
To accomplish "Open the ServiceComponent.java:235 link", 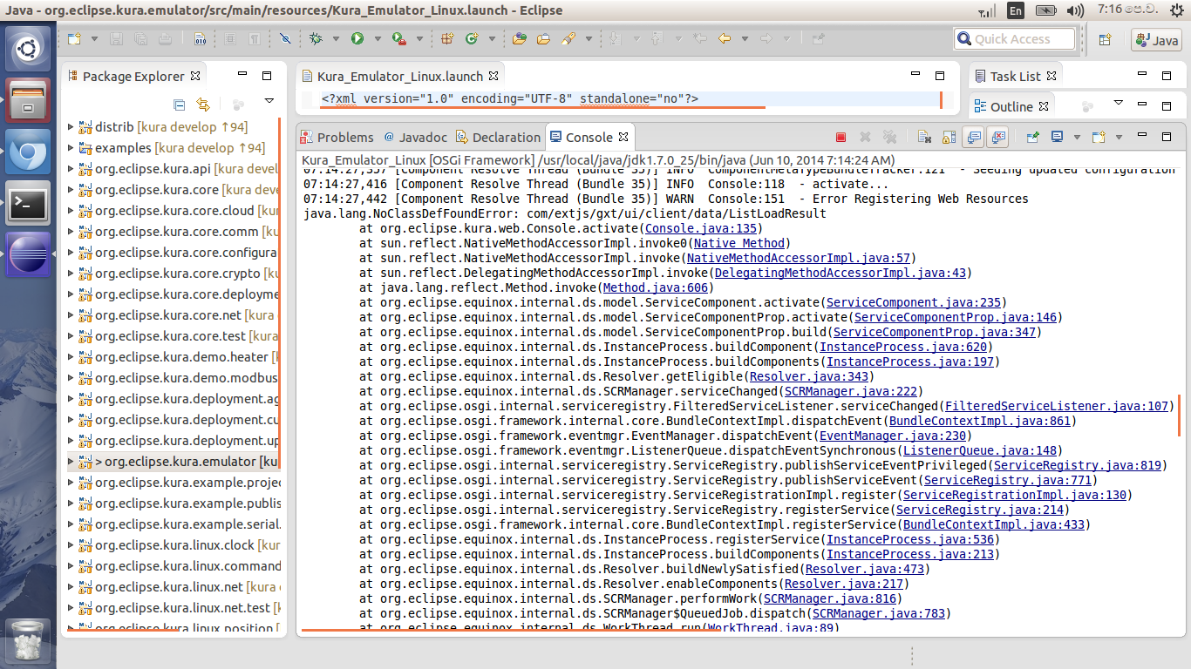I will click(914, 302).
